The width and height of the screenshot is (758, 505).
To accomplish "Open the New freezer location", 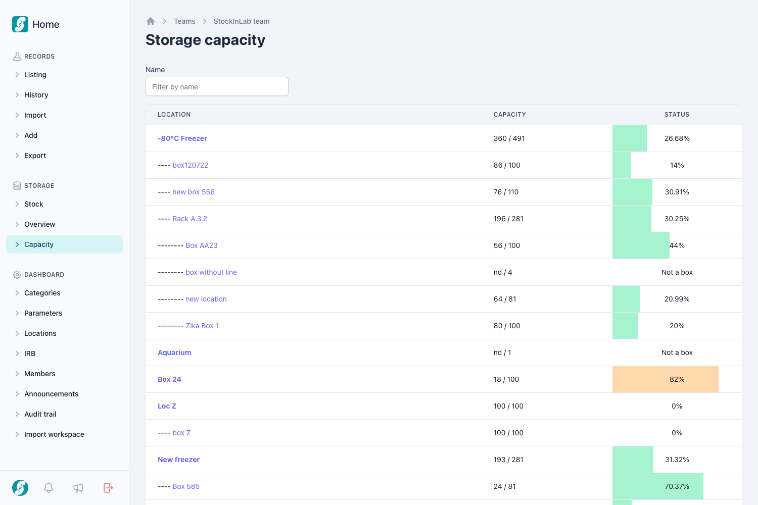I will 178,460.
